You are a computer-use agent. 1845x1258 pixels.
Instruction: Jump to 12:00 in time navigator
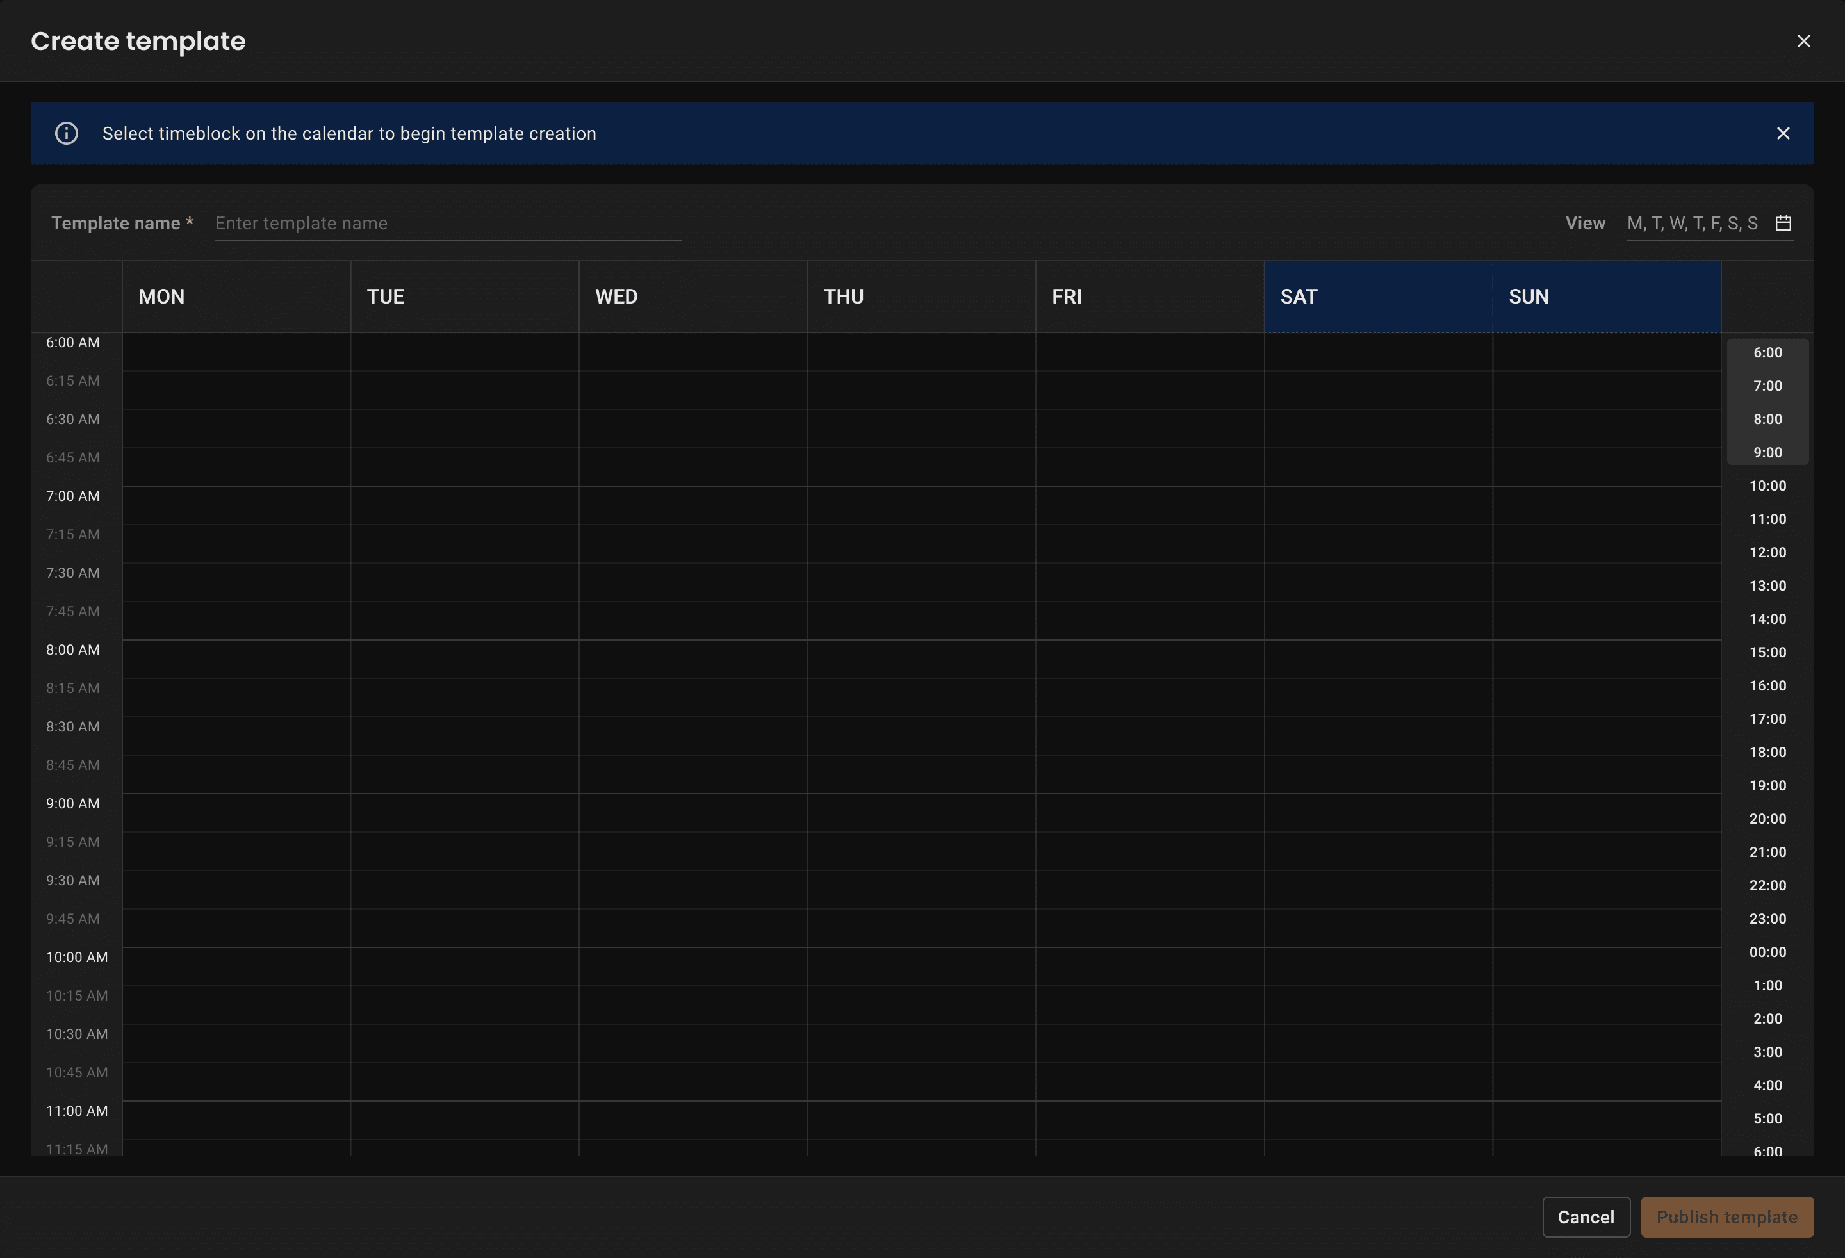1767,552
